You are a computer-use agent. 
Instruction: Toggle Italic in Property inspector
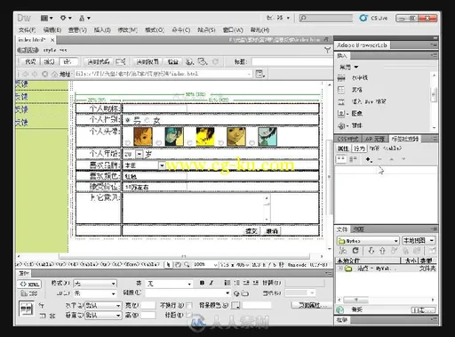212,283
